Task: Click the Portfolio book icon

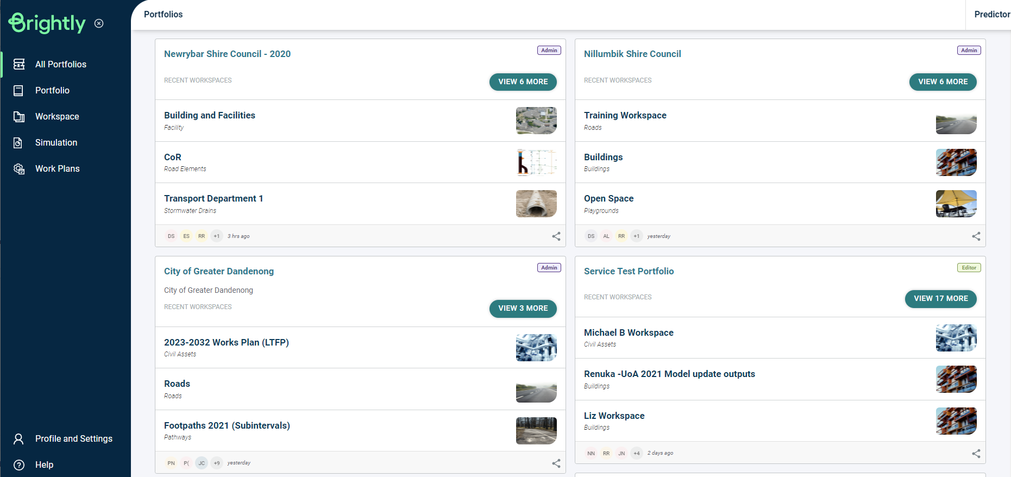Action: pos(18,90)
